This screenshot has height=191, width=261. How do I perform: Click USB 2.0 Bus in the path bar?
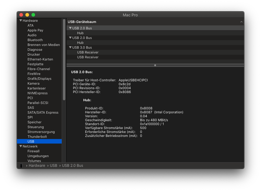tap(72, 166)
